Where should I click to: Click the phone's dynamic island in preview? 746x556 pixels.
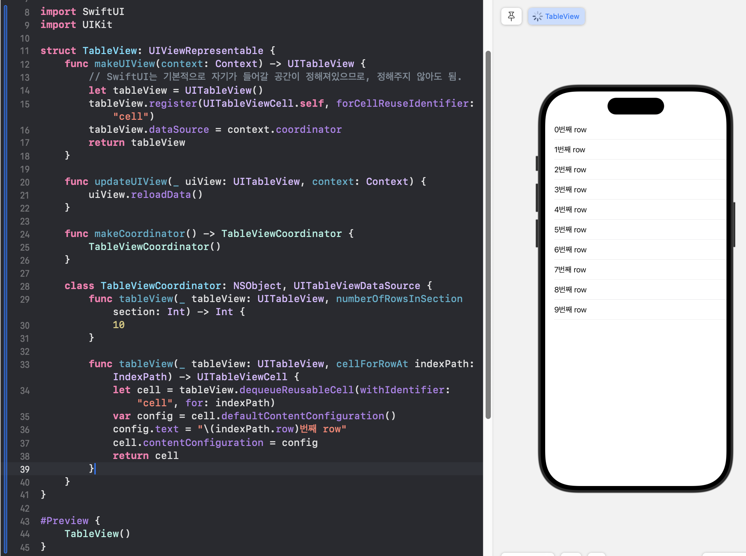[635, 106]
